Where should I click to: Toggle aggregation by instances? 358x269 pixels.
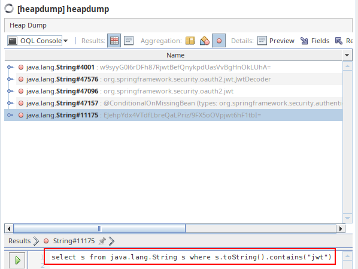point(219,41)
